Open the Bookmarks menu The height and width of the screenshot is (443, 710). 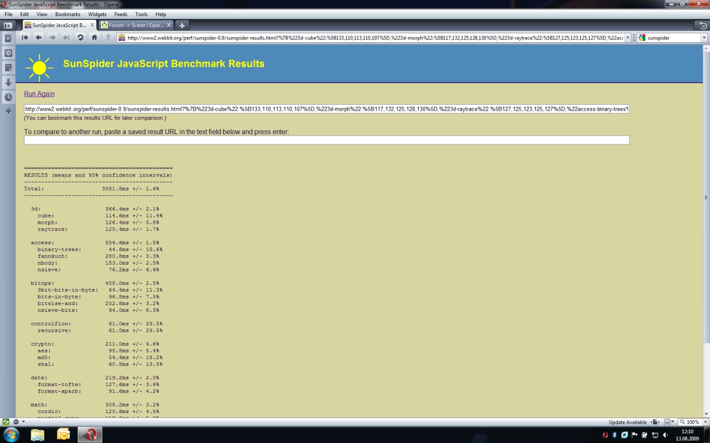pos(68,14)
